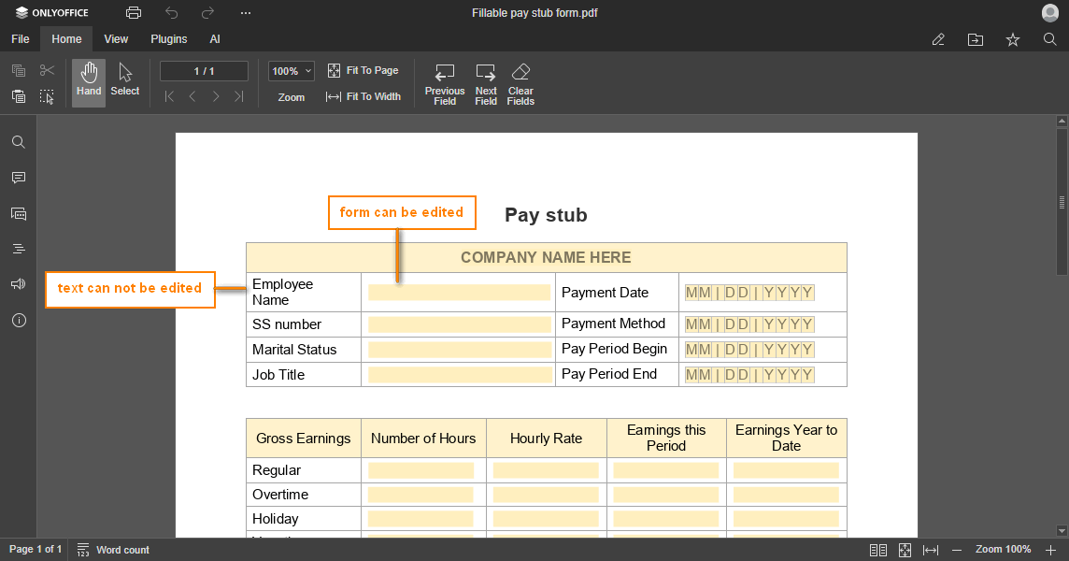
Task: Activate the Hand tool
Action: pyautogui.click(x=89, y=82)
